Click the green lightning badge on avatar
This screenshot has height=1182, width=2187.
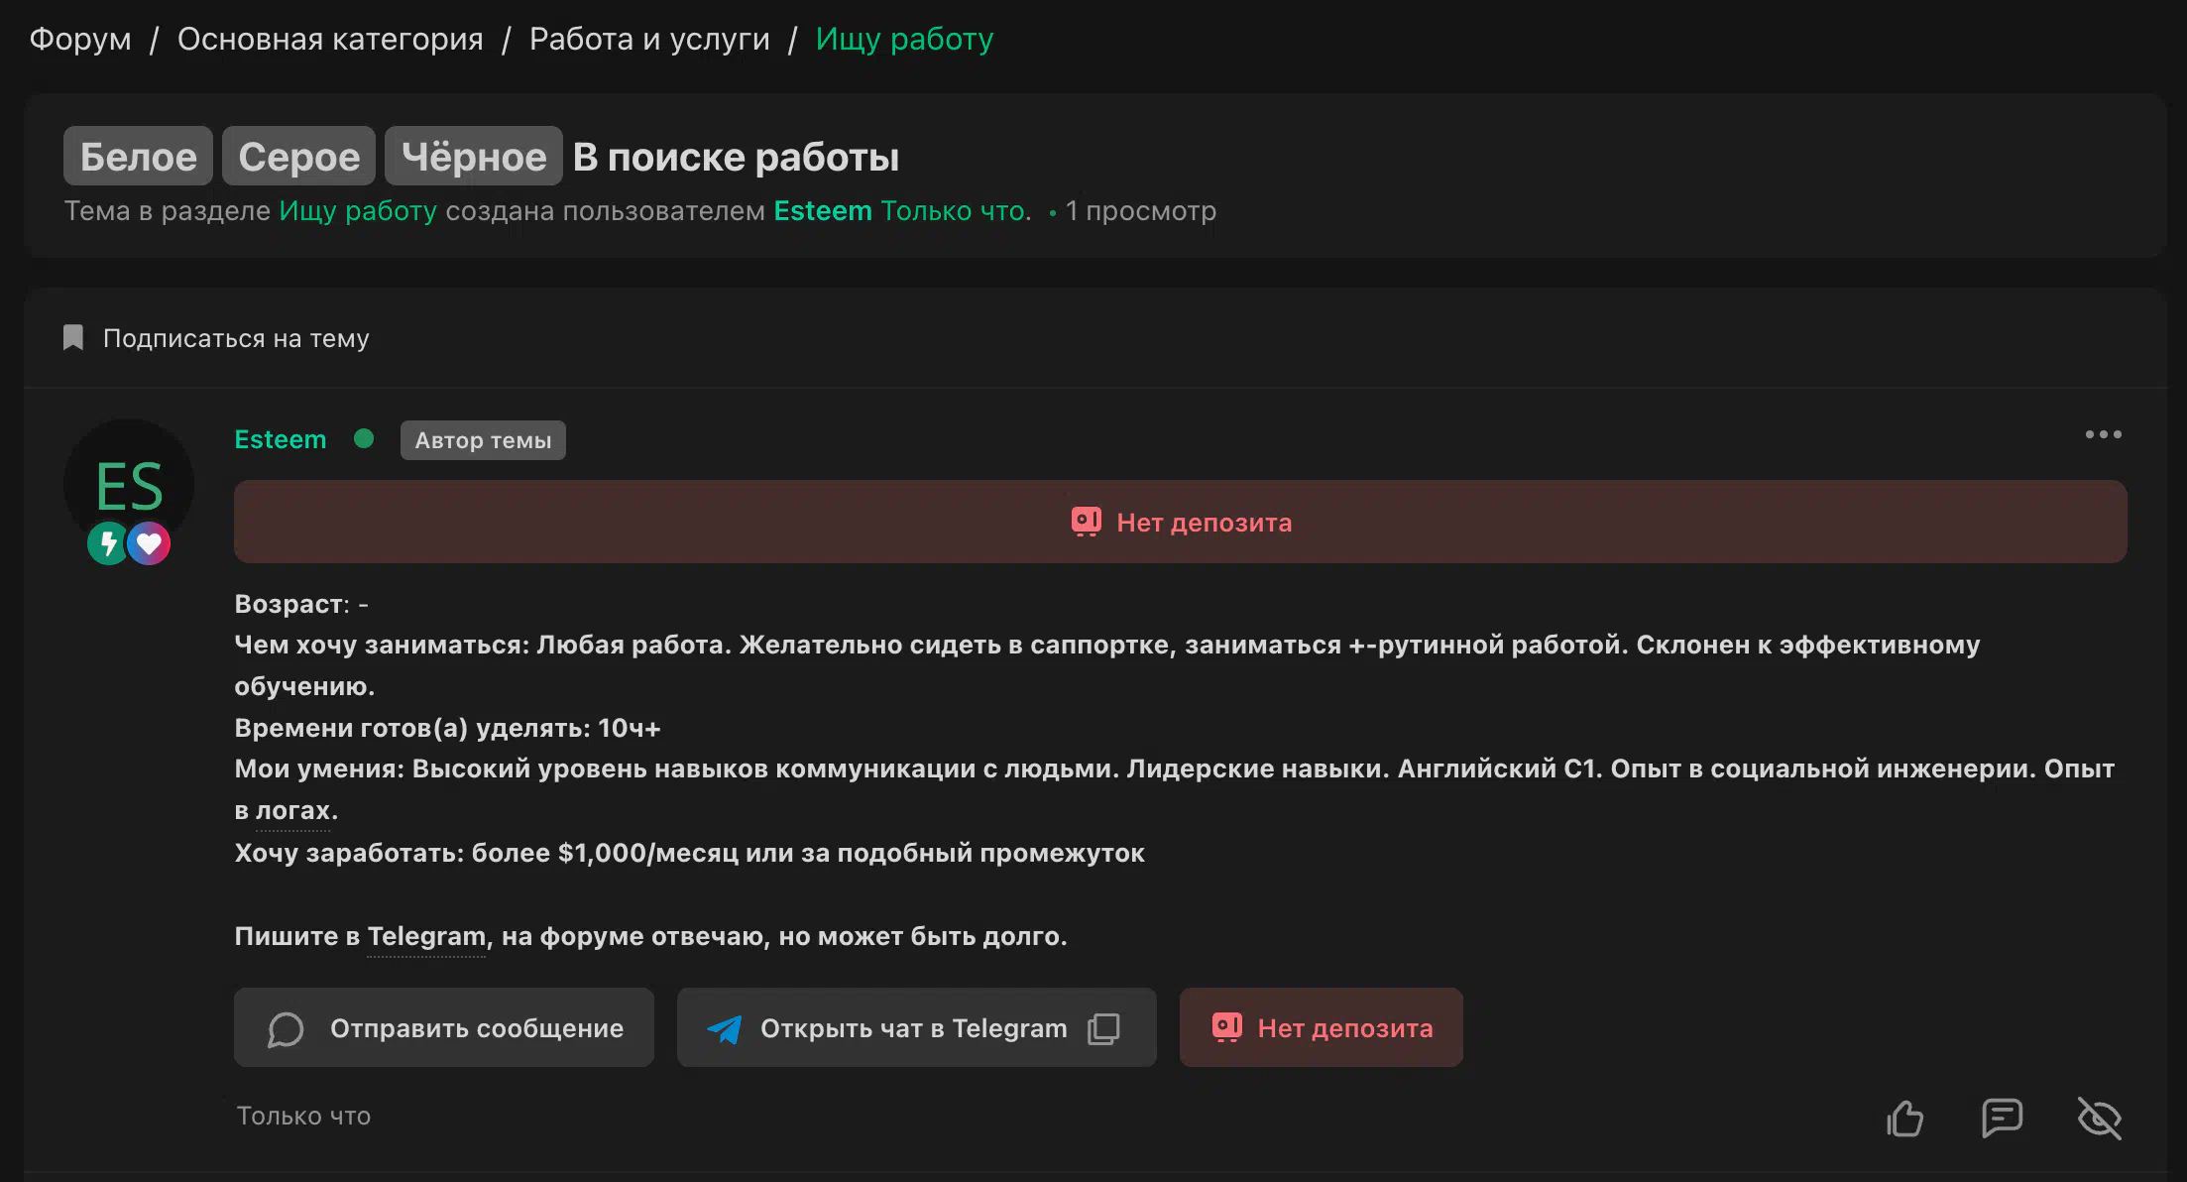pos(107,543)
